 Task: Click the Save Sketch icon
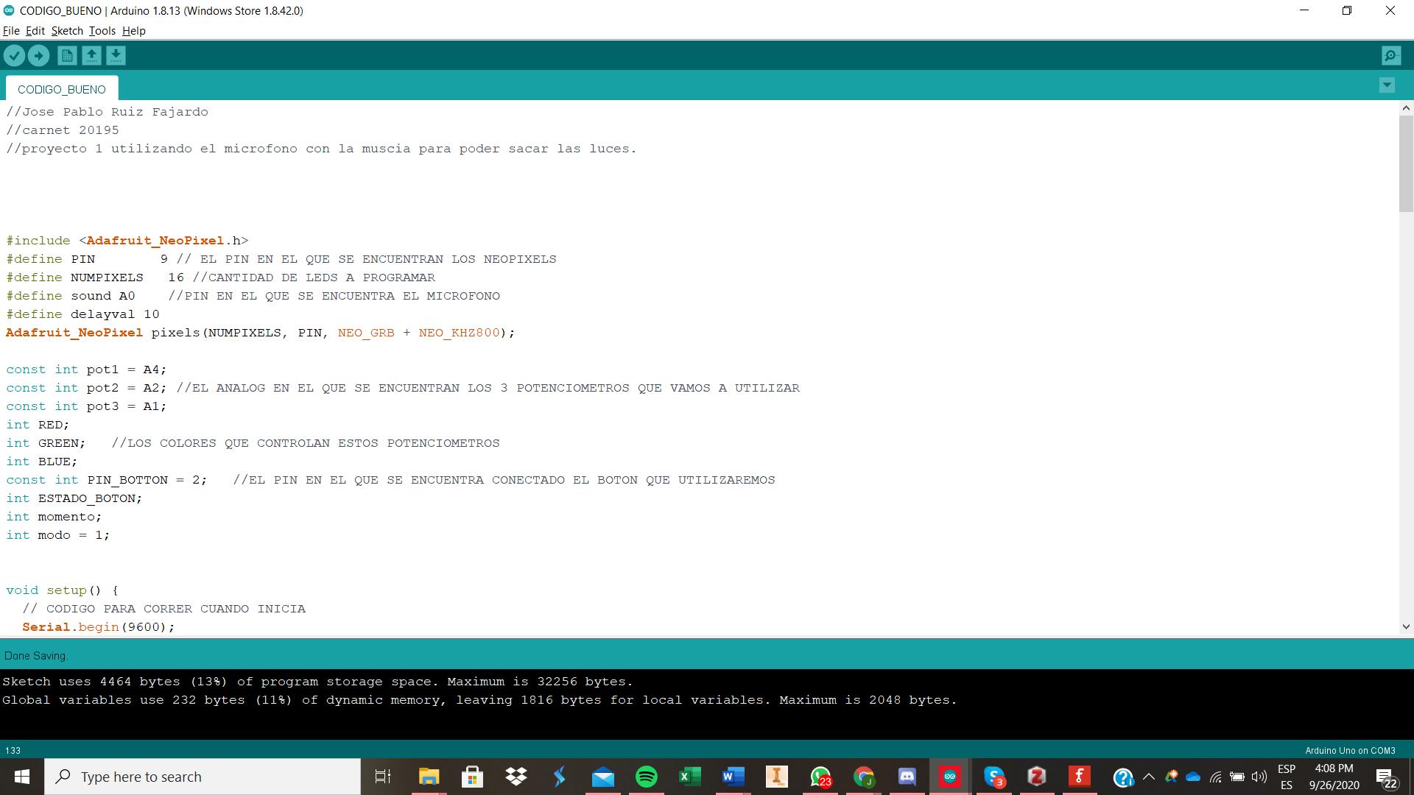pos(115,55)
